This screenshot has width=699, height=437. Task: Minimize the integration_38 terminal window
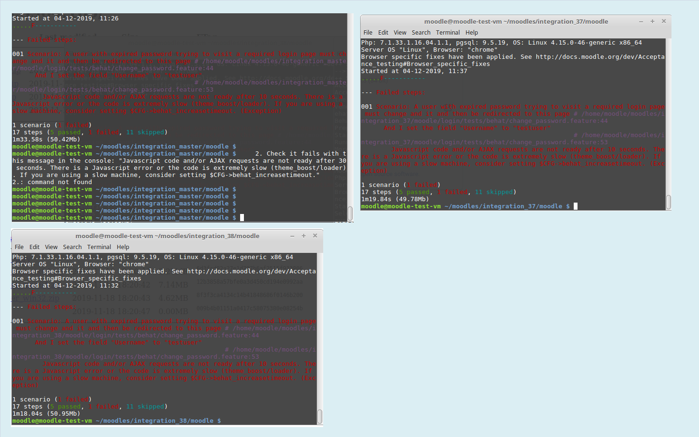click(292, 236)
